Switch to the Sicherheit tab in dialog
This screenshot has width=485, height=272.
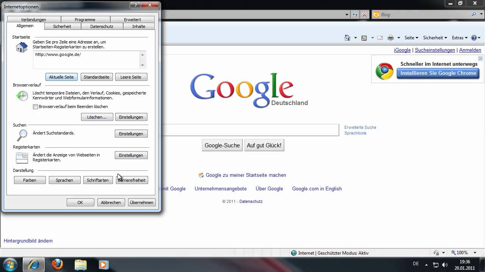tap(62, 26)
